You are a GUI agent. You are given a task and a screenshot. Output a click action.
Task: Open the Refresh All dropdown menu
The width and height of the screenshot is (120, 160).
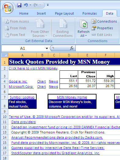[83, 36]
